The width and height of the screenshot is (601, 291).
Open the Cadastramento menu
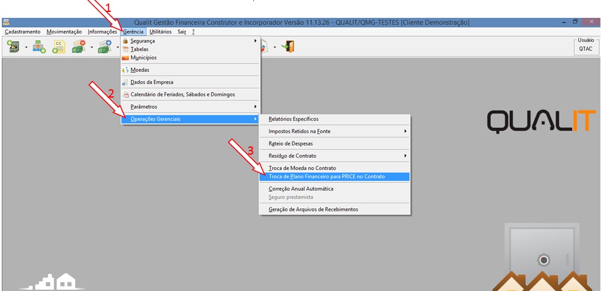[23, 32]
